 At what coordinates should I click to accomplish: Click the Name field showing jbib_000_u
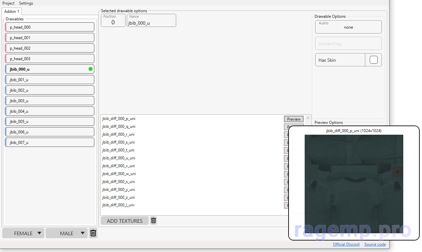152,20
